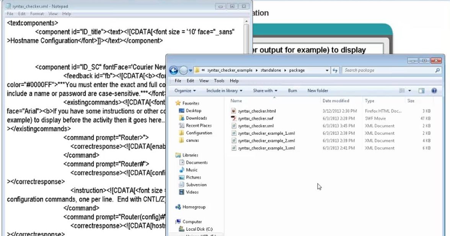The image size is (450, 236).
Task: Open the Include in library dropdown
Action: [224, 91]
